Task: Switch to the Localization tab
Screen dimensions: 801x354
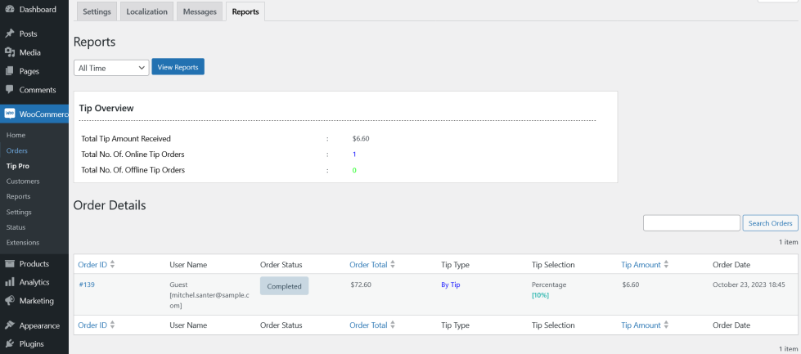Action: (x=146, y=12)
